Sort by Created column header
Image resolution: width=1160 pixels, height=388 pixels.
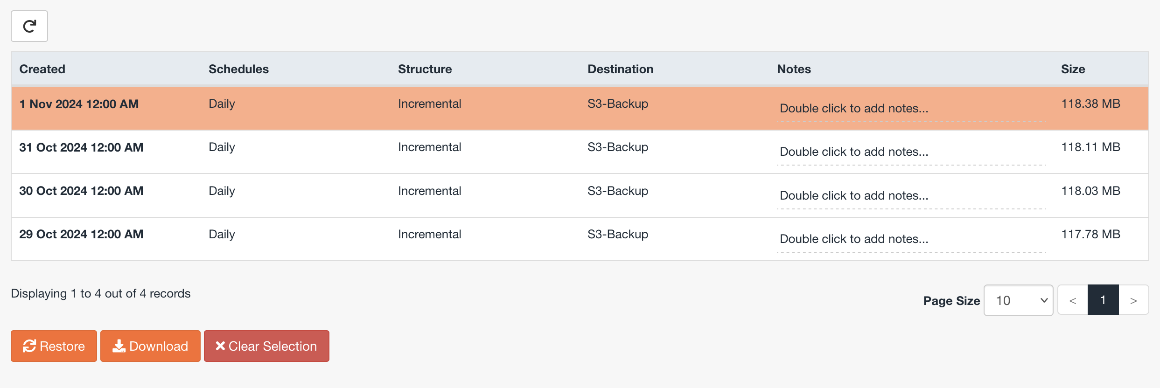42,69
